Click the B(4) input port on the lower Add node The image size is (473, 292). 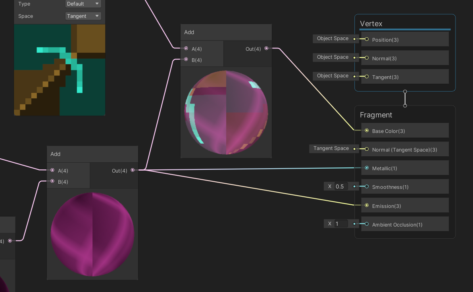click(x=52, y=181)
